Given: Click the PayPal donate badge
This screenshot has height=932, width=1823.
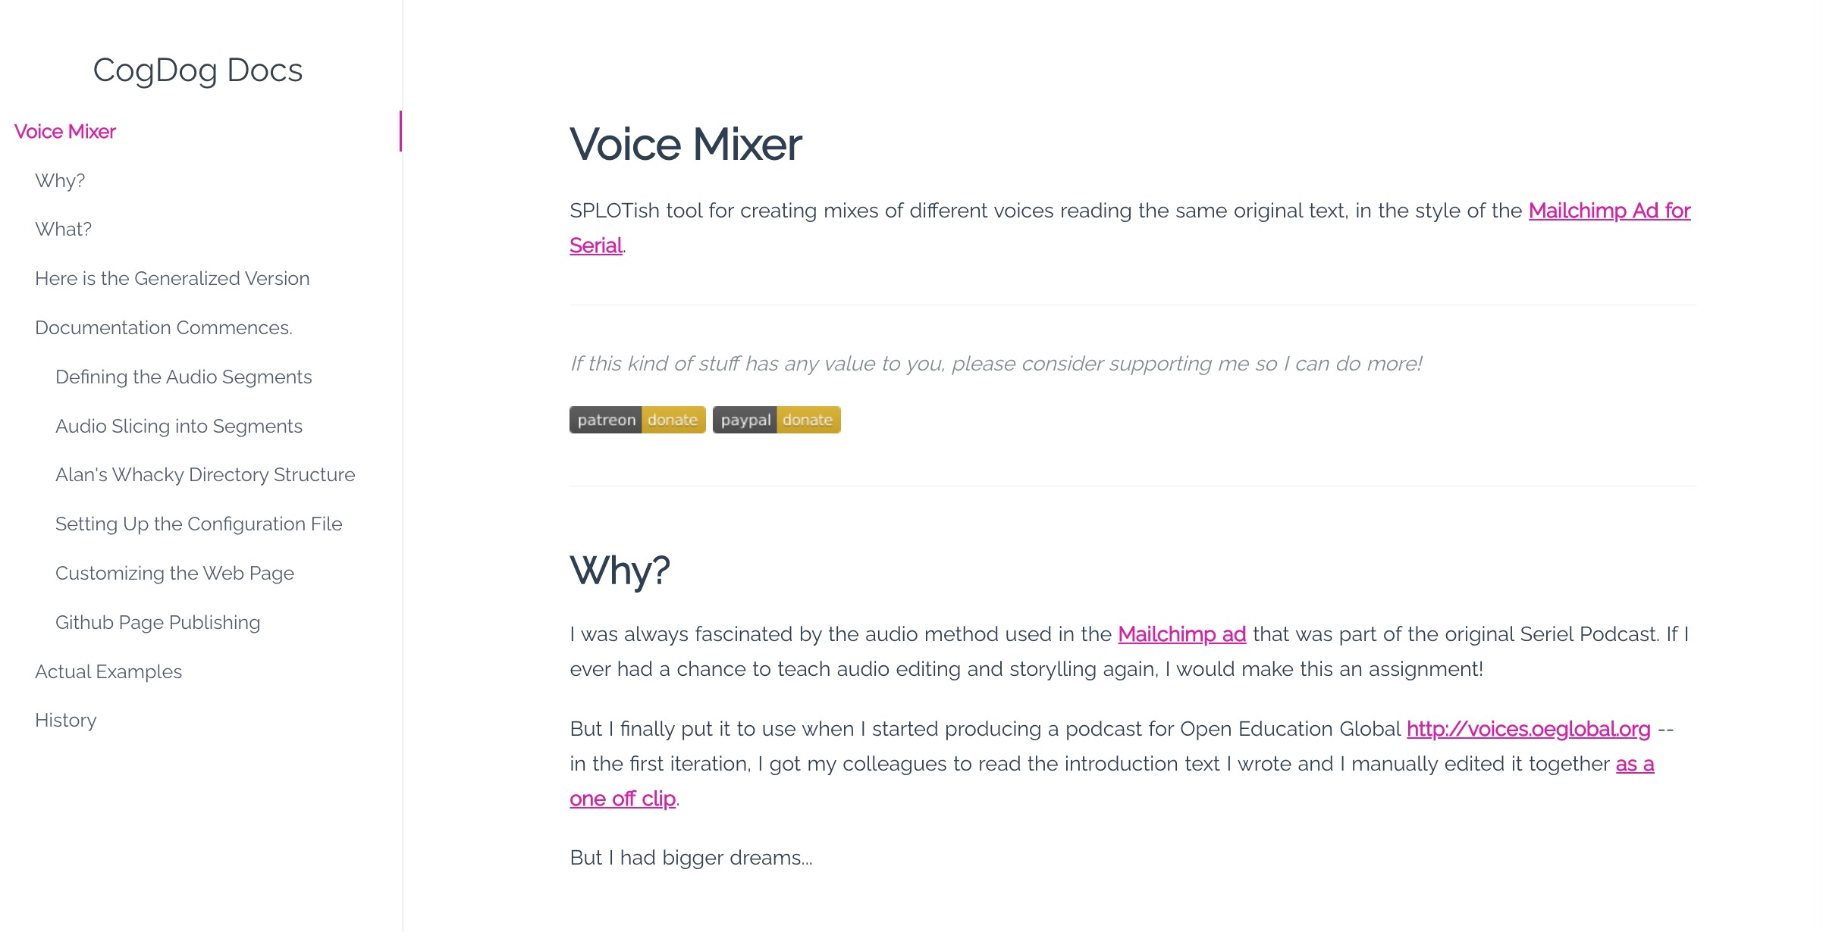Looking at the screenshot, I should pyautogui.click(x=776, y=420).
